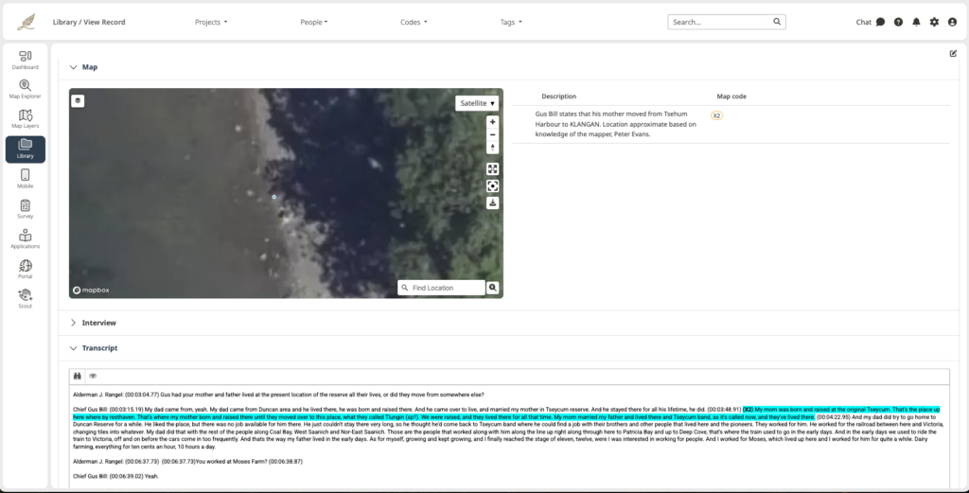Click the Find Location input field
969x493 pixels.
[x=441, y=288]
